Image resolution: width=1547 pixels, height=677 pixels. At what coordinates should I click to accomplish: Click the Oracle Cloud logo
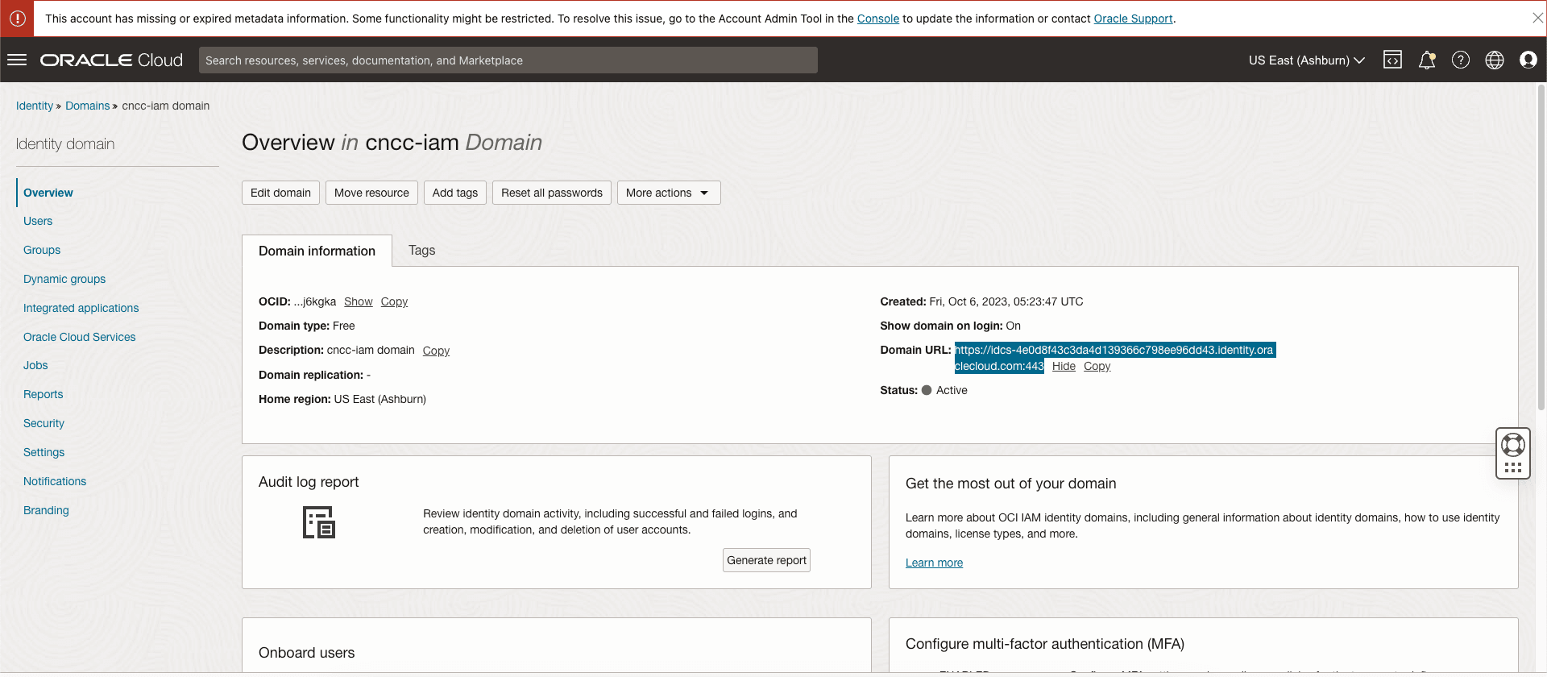click(x=111, y=60)
